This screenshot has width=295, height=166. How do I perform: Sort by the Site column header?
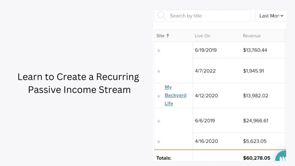160,36
